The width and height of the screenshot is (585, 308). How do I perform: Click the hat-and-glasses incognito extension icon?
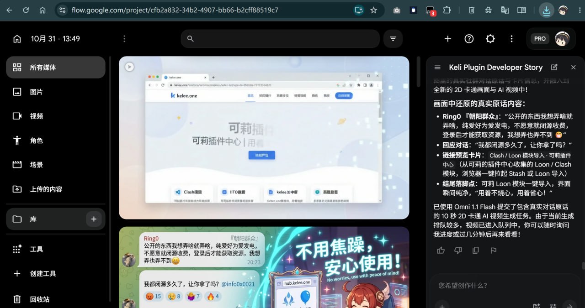tap(488, 10)
